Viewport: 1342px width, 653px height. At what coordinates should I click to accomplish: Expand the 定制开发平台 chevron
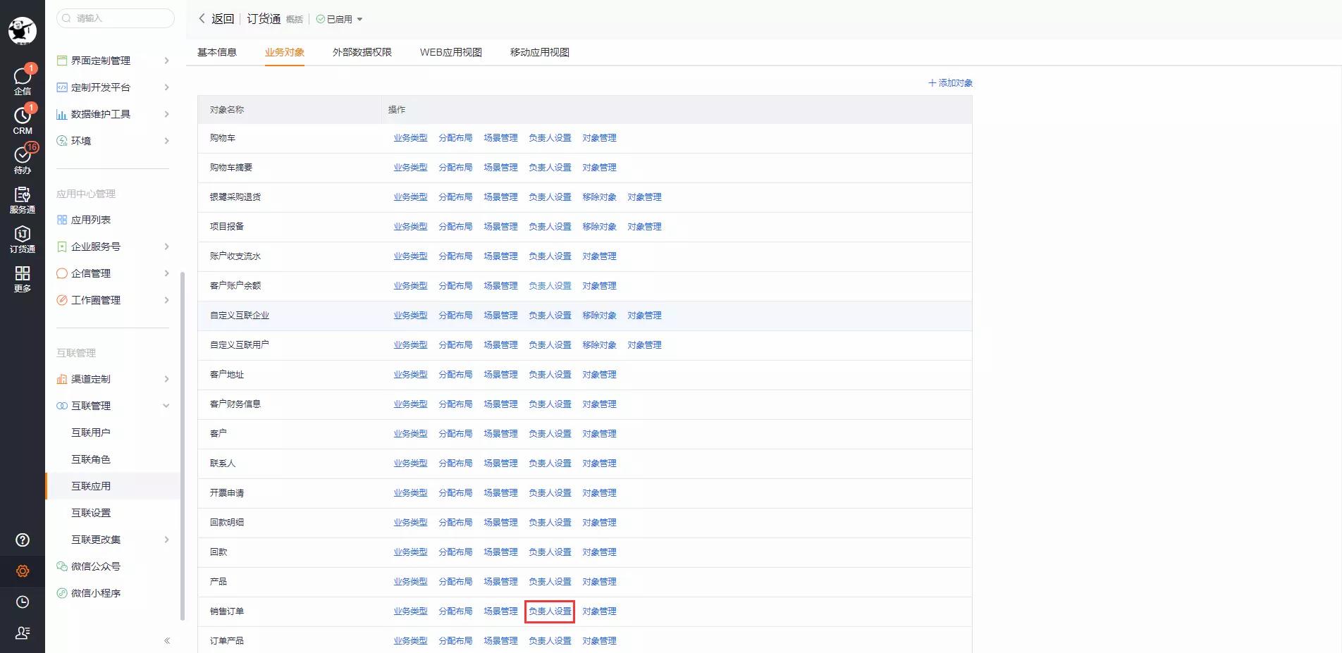click(167, 87)
